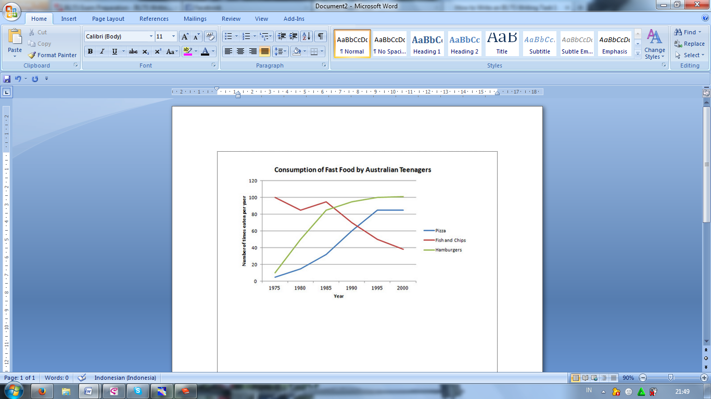Open the Windows Start menu
The height and width of the screenshot is (399, 711).
point(13,391)
